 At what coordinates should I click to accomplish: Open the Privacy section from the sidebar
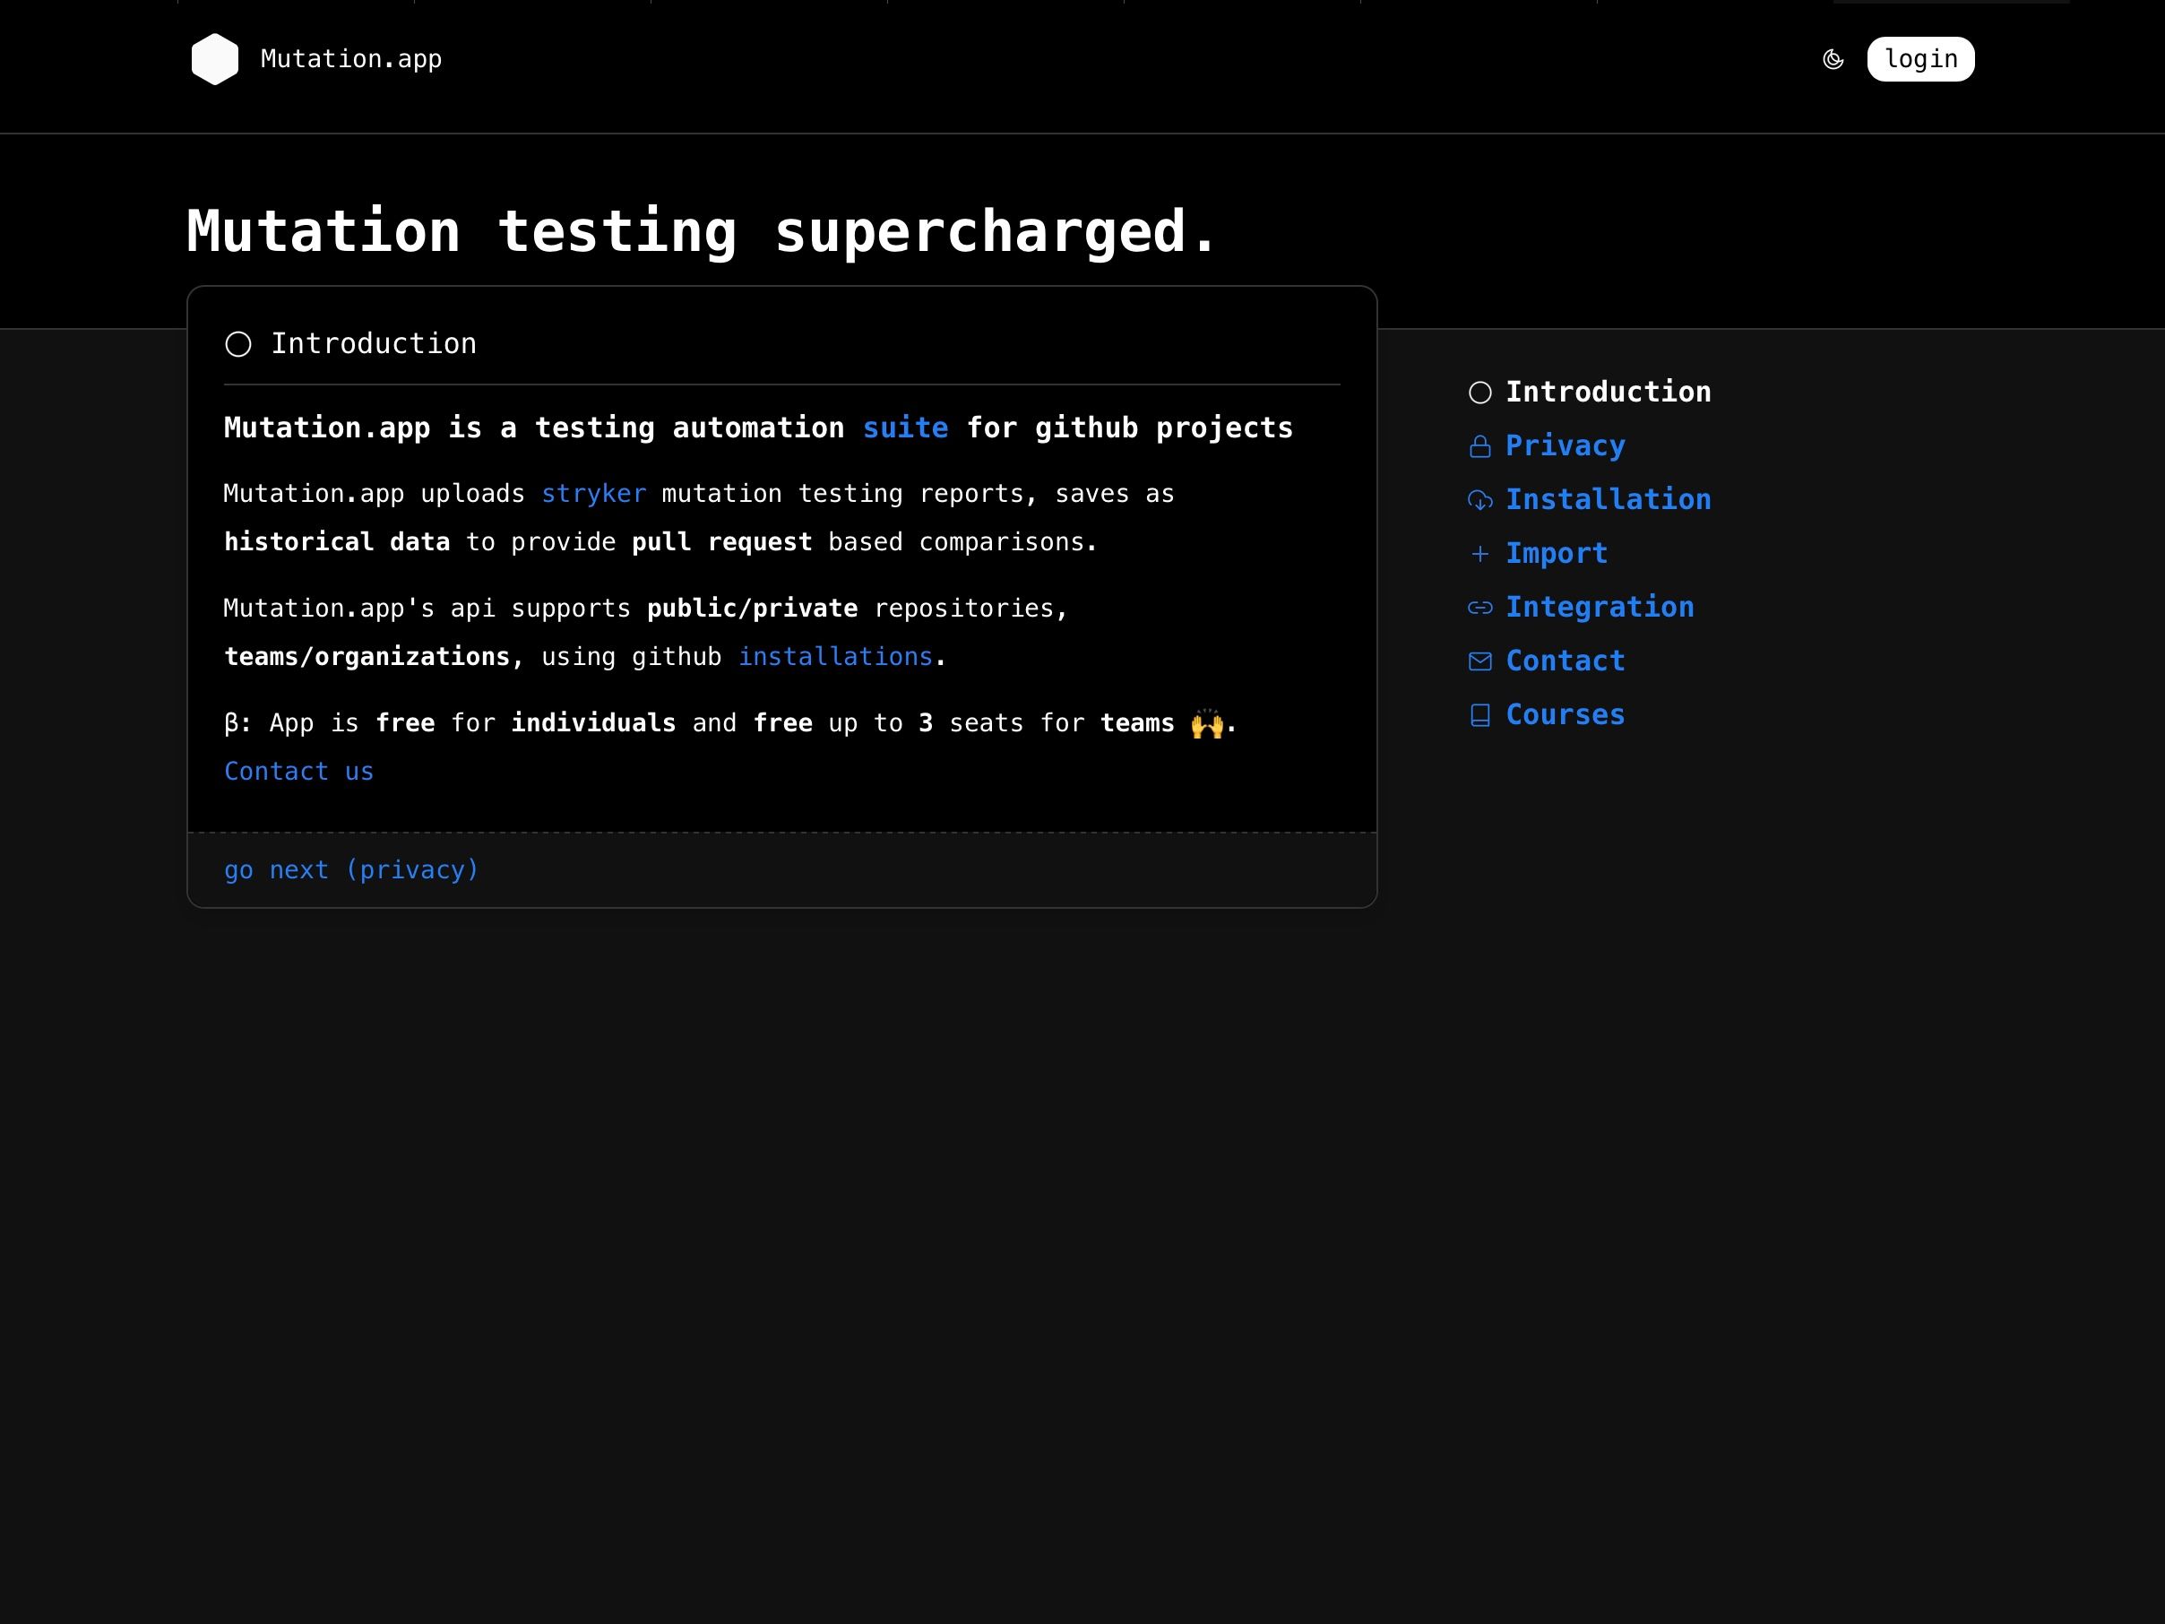1565,445
